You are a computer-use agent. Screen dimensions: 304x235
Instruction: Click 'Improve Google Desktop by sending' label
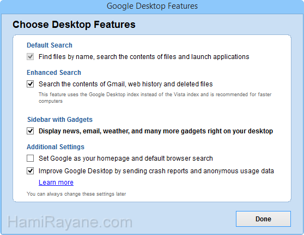156,171
